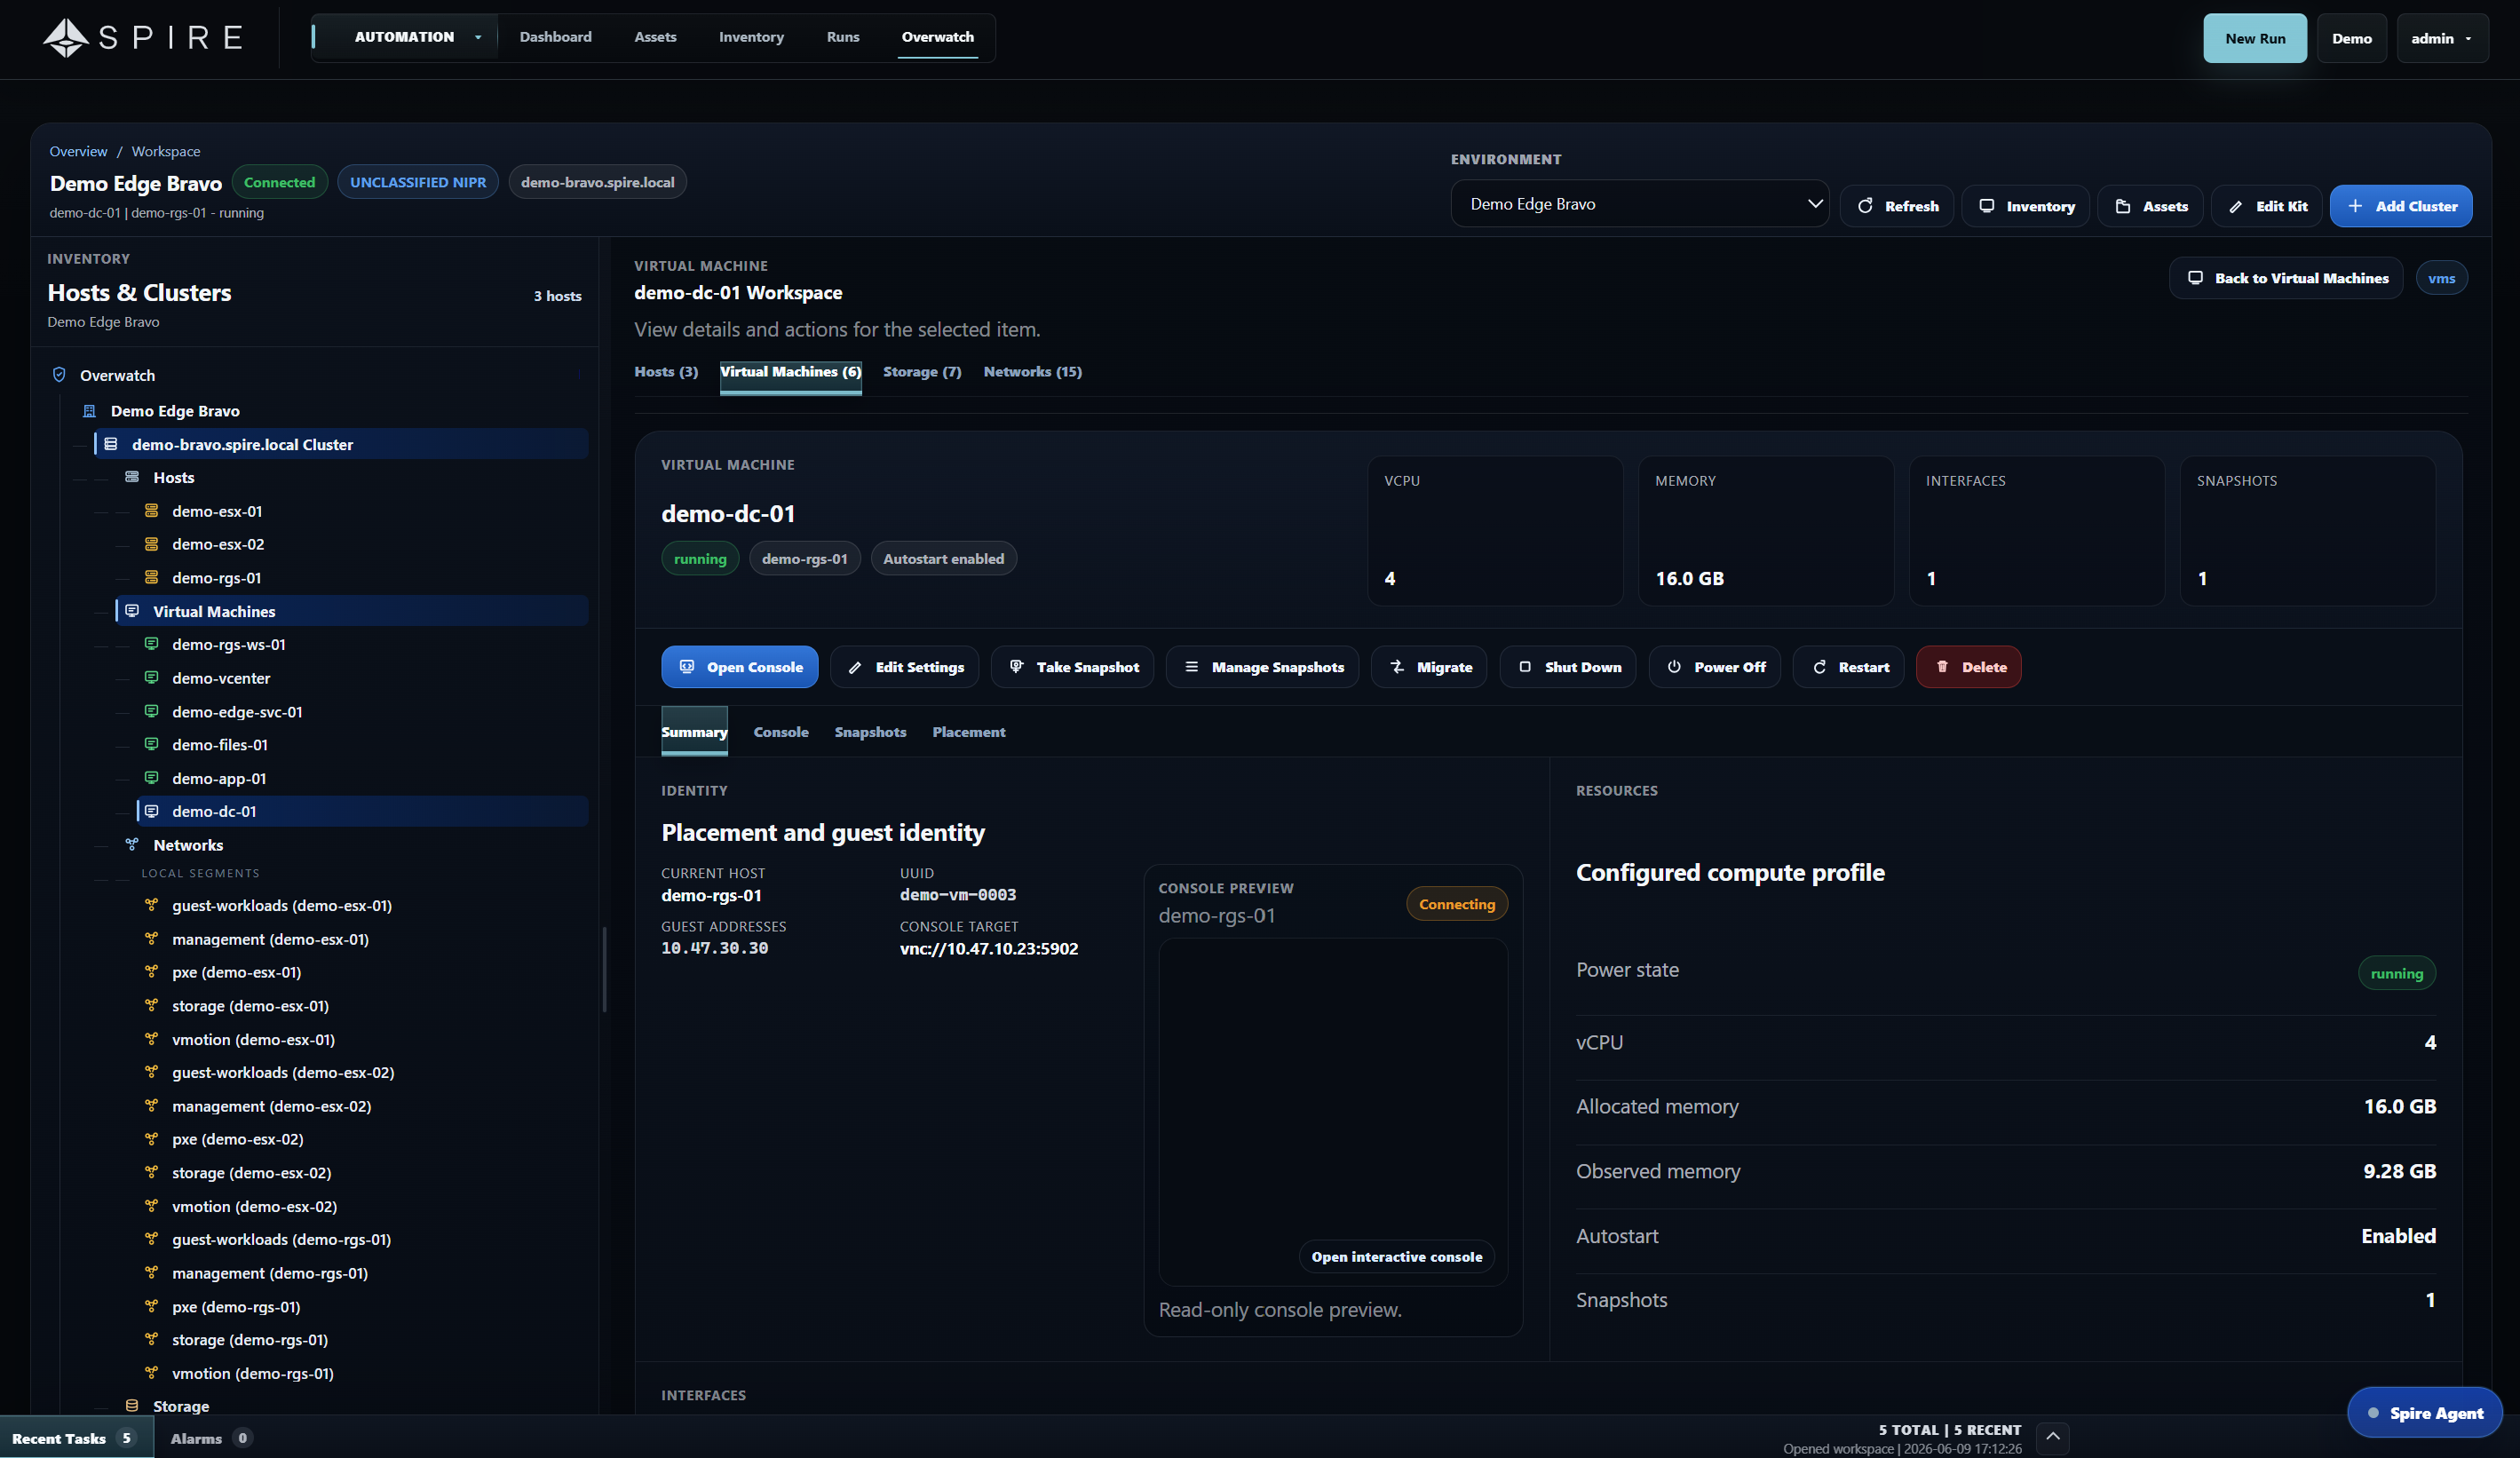Click the Refresh circular arrow icon
The height and width of the screenshot is (1458, 2520).
tap(1865, 206)
